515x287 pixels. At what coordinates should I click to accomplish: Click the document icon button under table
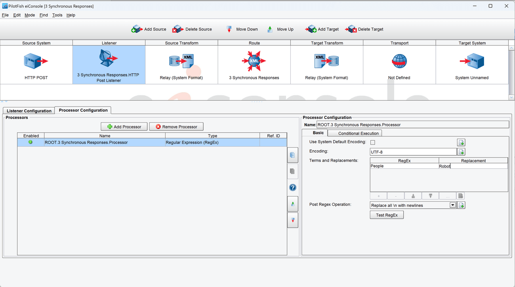pyautogui.click(x=460, y=196)
